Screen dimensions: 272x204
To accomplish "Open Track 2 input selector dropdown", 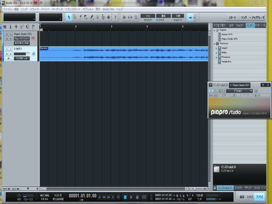I will point(22,58).
